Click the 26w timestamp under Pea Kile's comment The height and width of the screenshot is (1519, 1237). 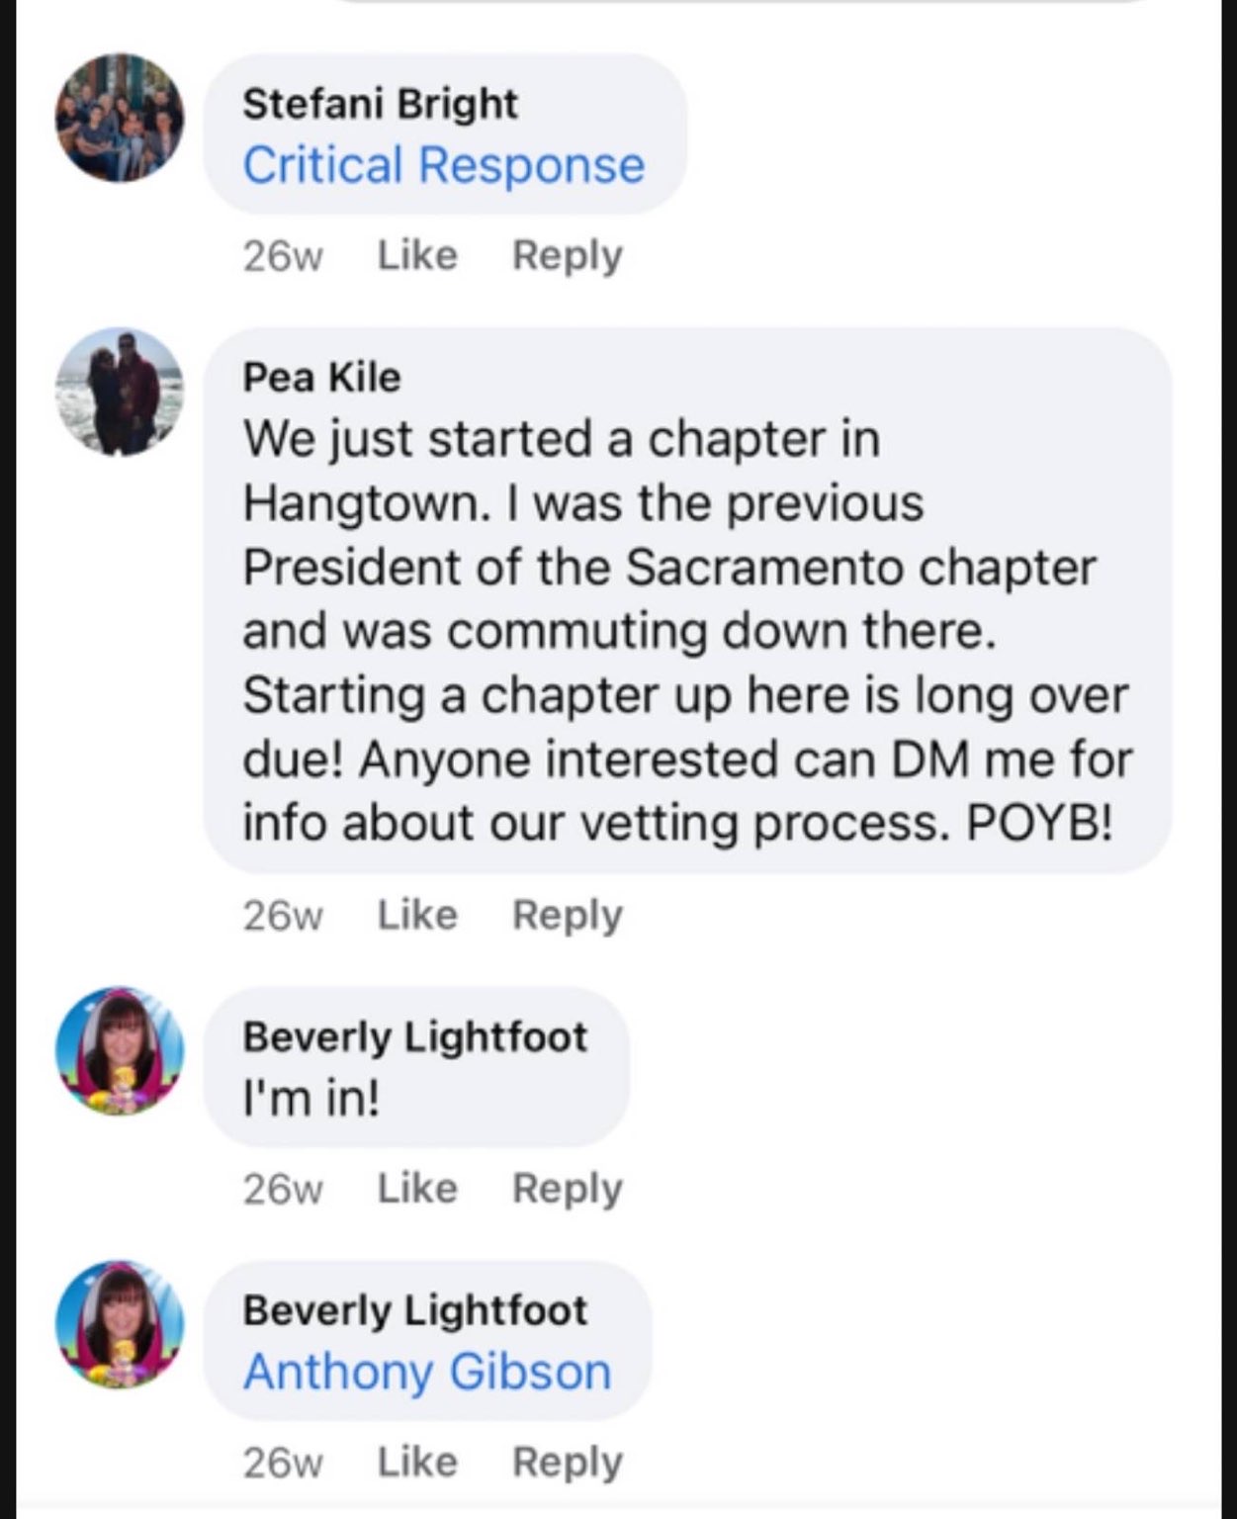[x=283, y=916]
